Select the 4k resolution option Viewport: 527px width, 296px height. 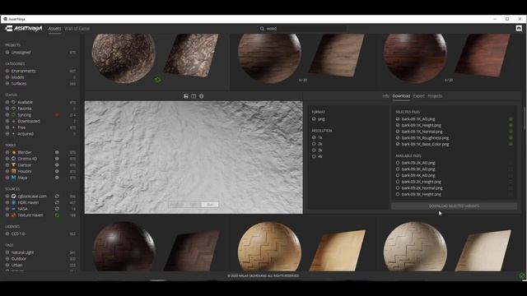point(314,156)
